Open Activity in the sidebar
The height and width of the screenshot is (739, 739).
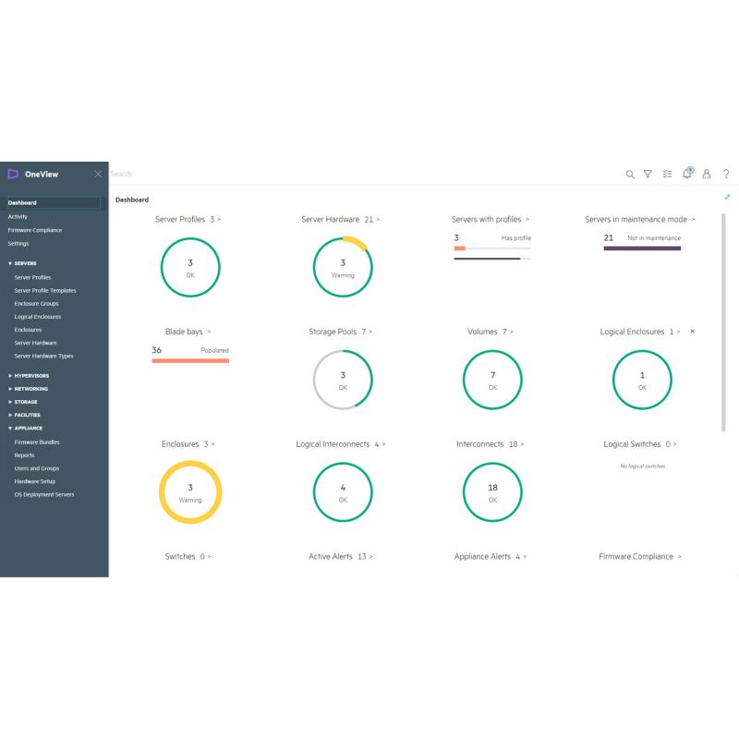(x=18, y=216)
